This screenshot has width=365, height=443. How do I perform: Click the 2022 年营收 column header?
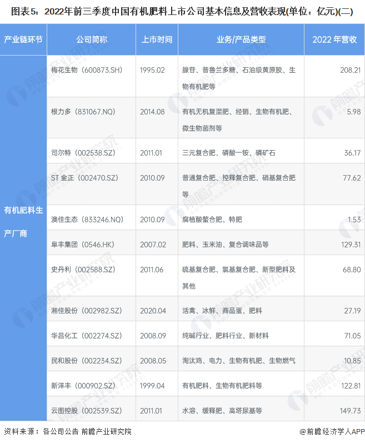tap(334, 39)
